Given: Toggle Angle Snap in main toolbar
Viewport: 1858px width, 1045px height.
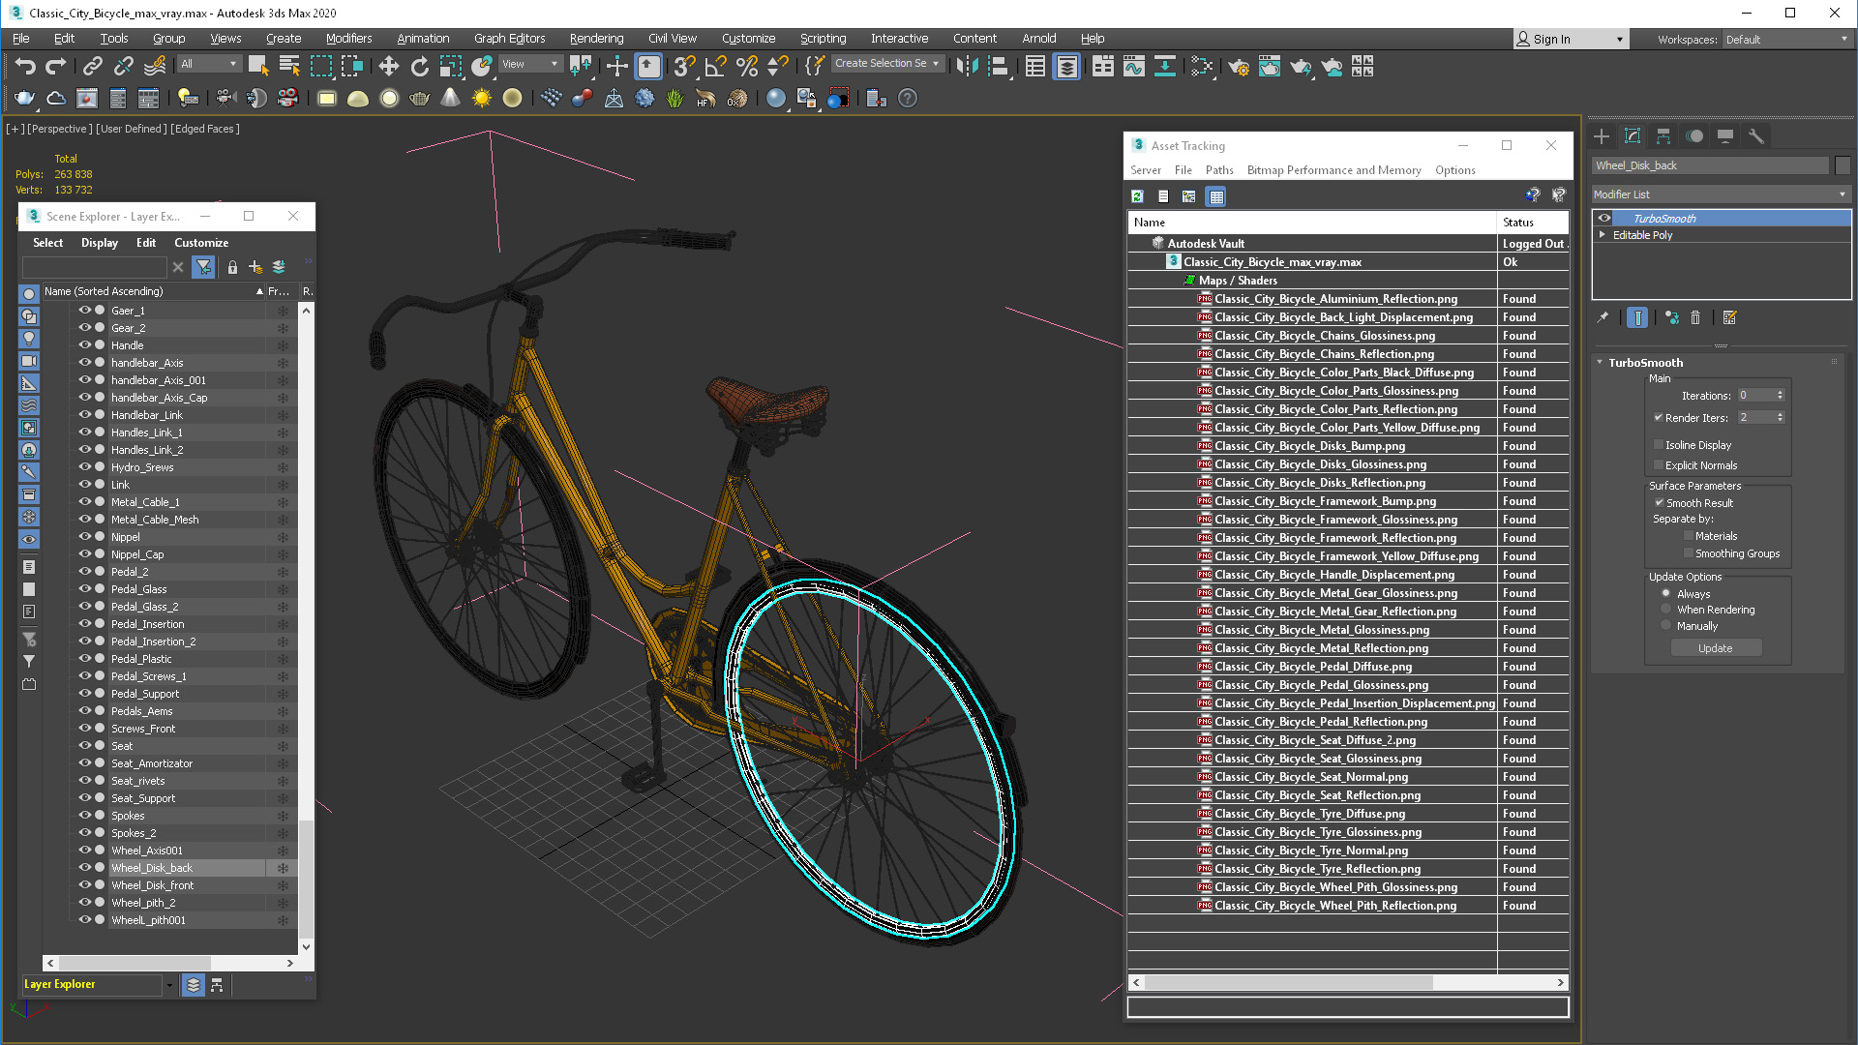Looking at the screenshot, I should point(716,66).
